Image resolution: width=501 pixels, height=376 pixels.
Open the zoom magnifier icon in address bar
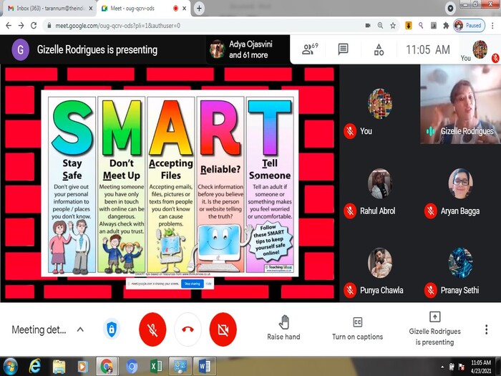380,26
